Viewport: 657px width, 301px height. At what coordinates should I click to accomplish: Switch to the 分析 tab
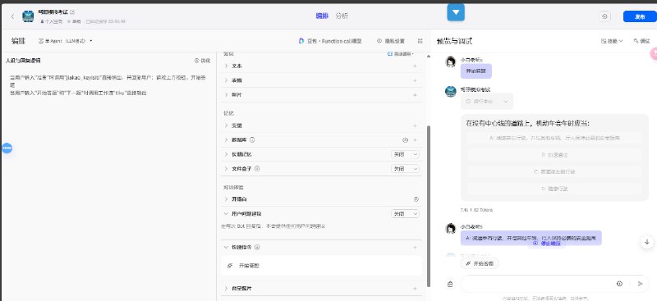(342, 16)
